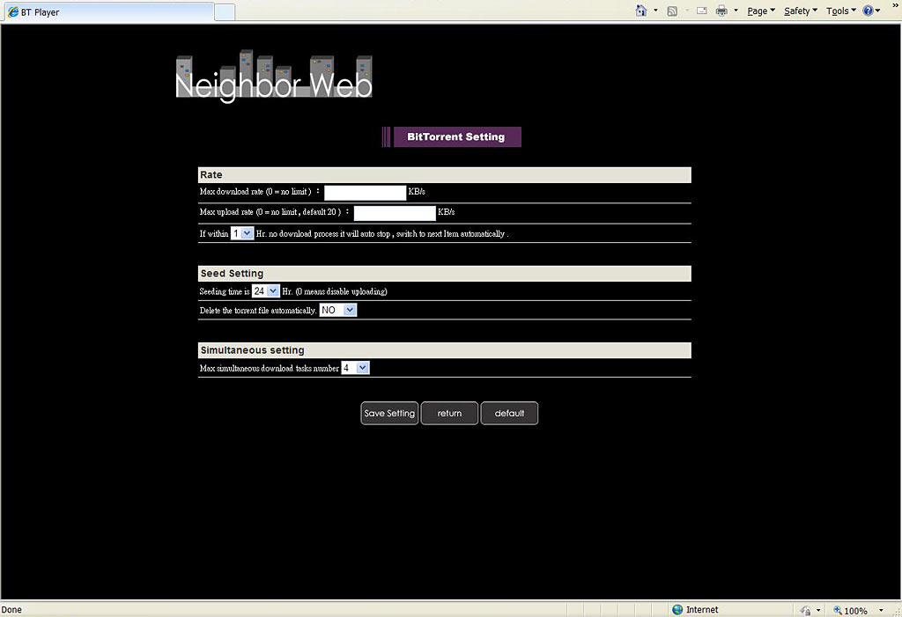Open the RSS feeds icon

tap(672, 11)
